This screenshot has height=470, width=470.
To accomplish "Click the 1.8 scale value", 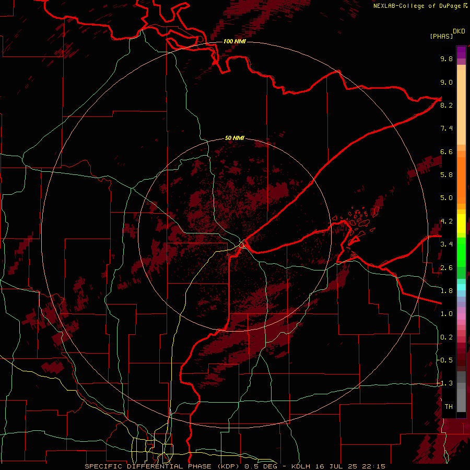I will point(446,290).
